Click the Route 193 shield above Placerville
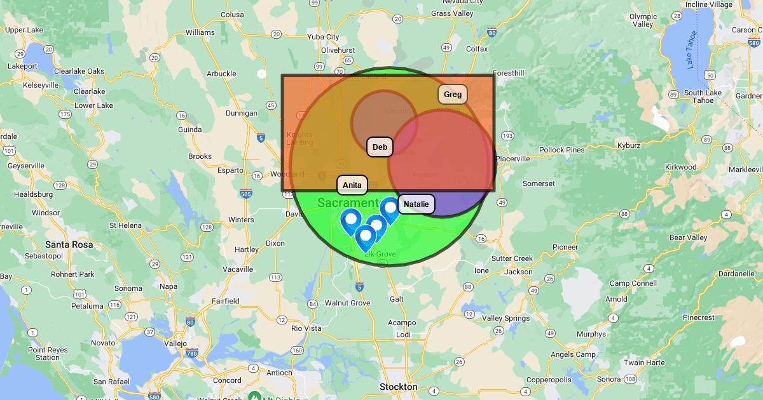The width and height of the screenshot is (763, 400). coord(507,136)
